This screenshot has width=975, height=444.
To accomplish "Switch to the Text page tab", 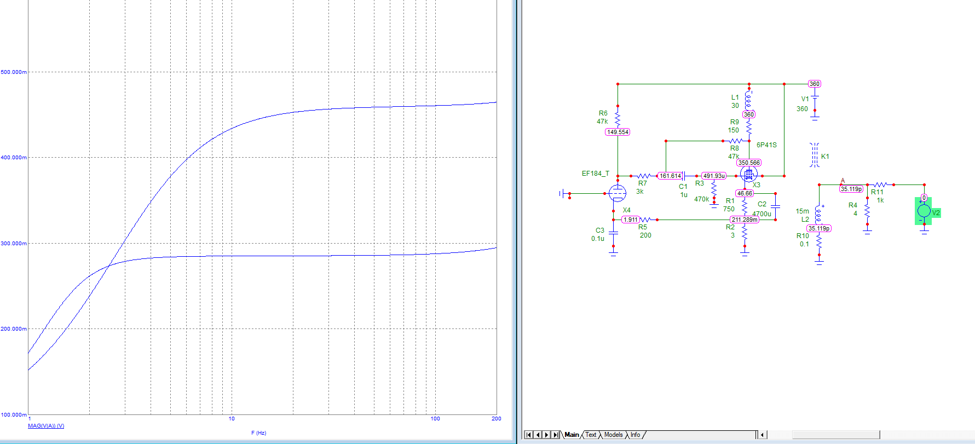I will coord(591,435).
